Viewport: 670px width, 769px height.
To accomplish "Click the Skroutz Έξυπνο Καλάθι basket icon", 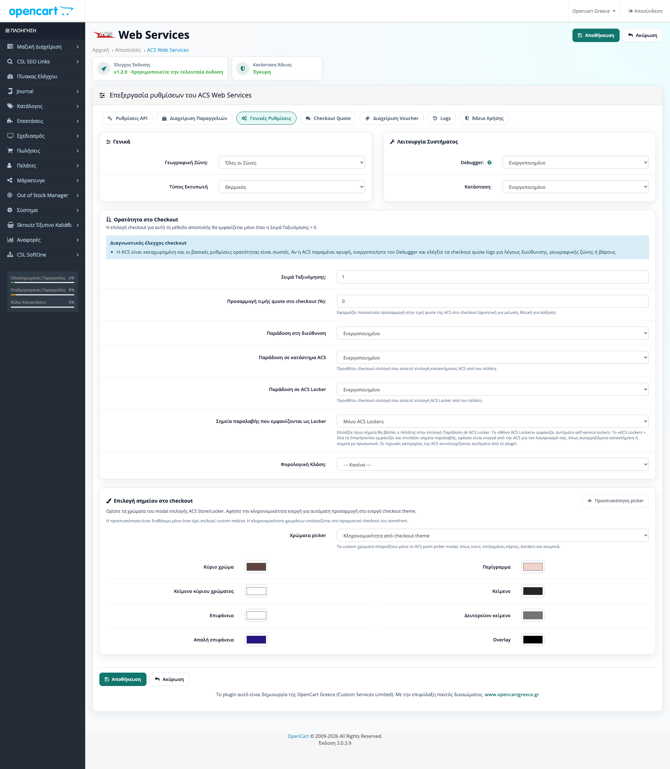I will coord(10,225).
